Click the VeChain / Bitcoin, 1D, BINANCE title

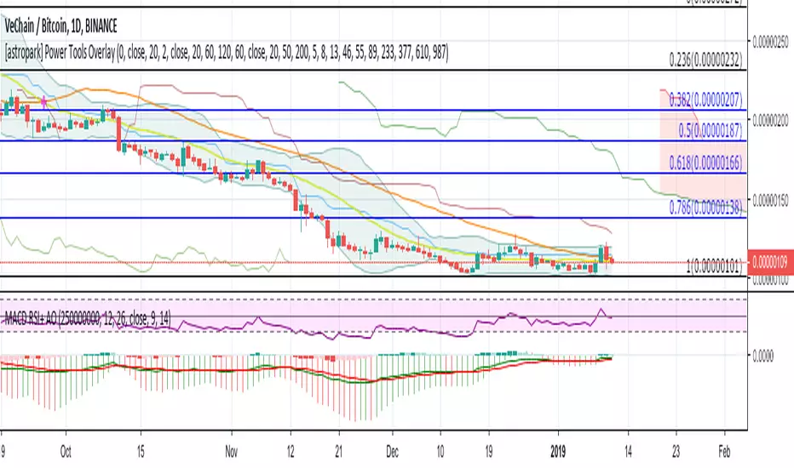pyautogui.click(x=60, y=26)
